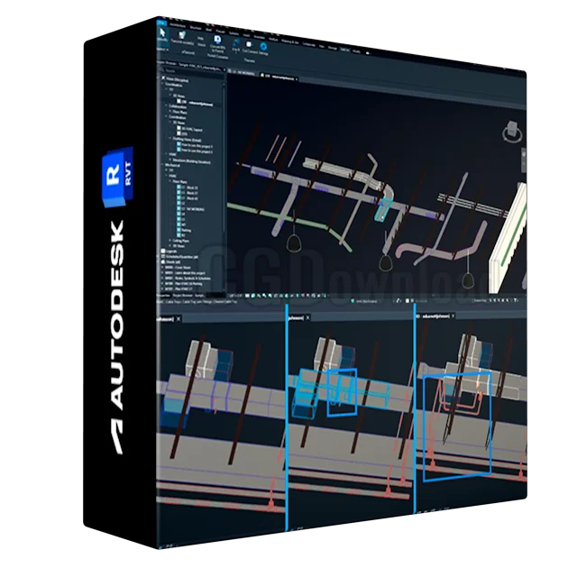Expand the Cover Sheet entry
The image size is (568, 568).
(x=162, y=268)
